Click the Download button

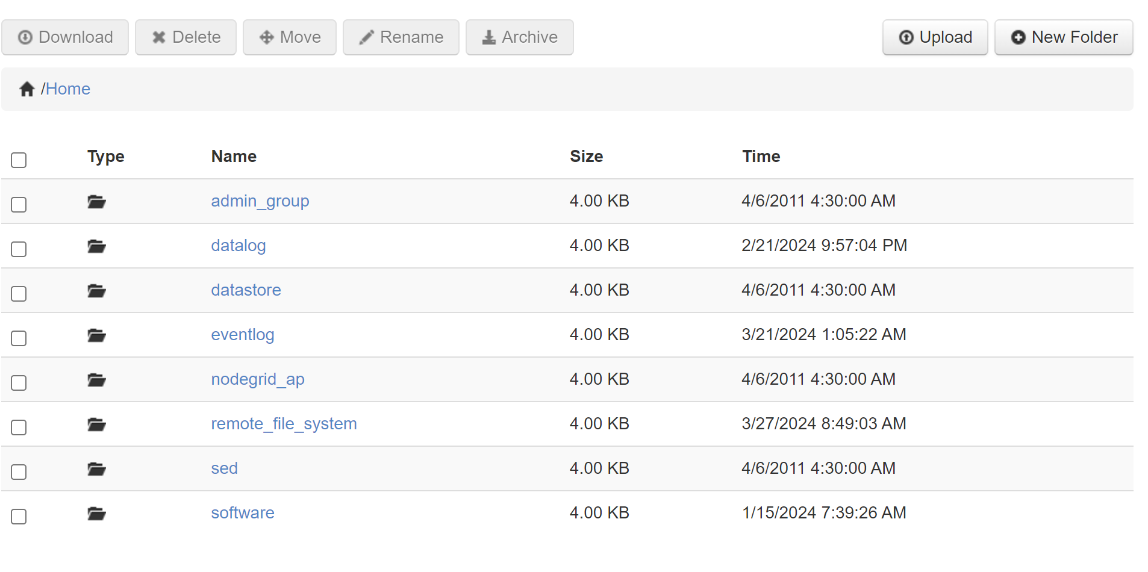click(65, 37)
